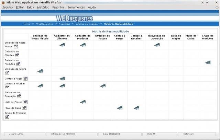The width and height of the screenshot is (220, 140).
Task: Click arrow linking Notas Fiscais row to Cadastro de Produtos
Action: pyautogui.click(x=83, y=45)
